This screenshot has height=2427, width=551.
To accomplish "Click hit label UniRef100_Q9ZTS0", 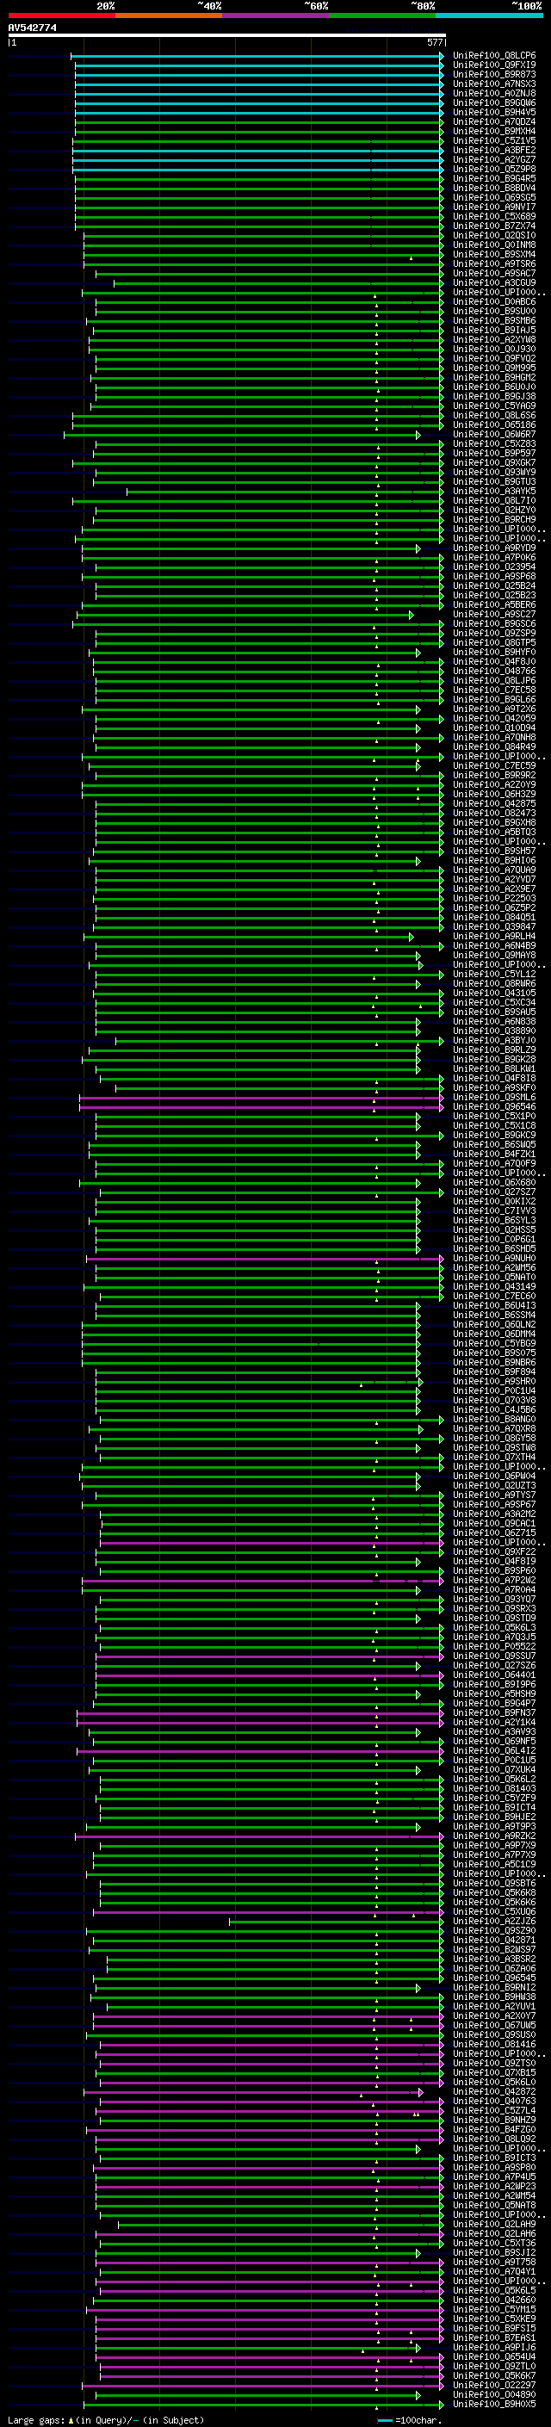I will pos(494,2064).
